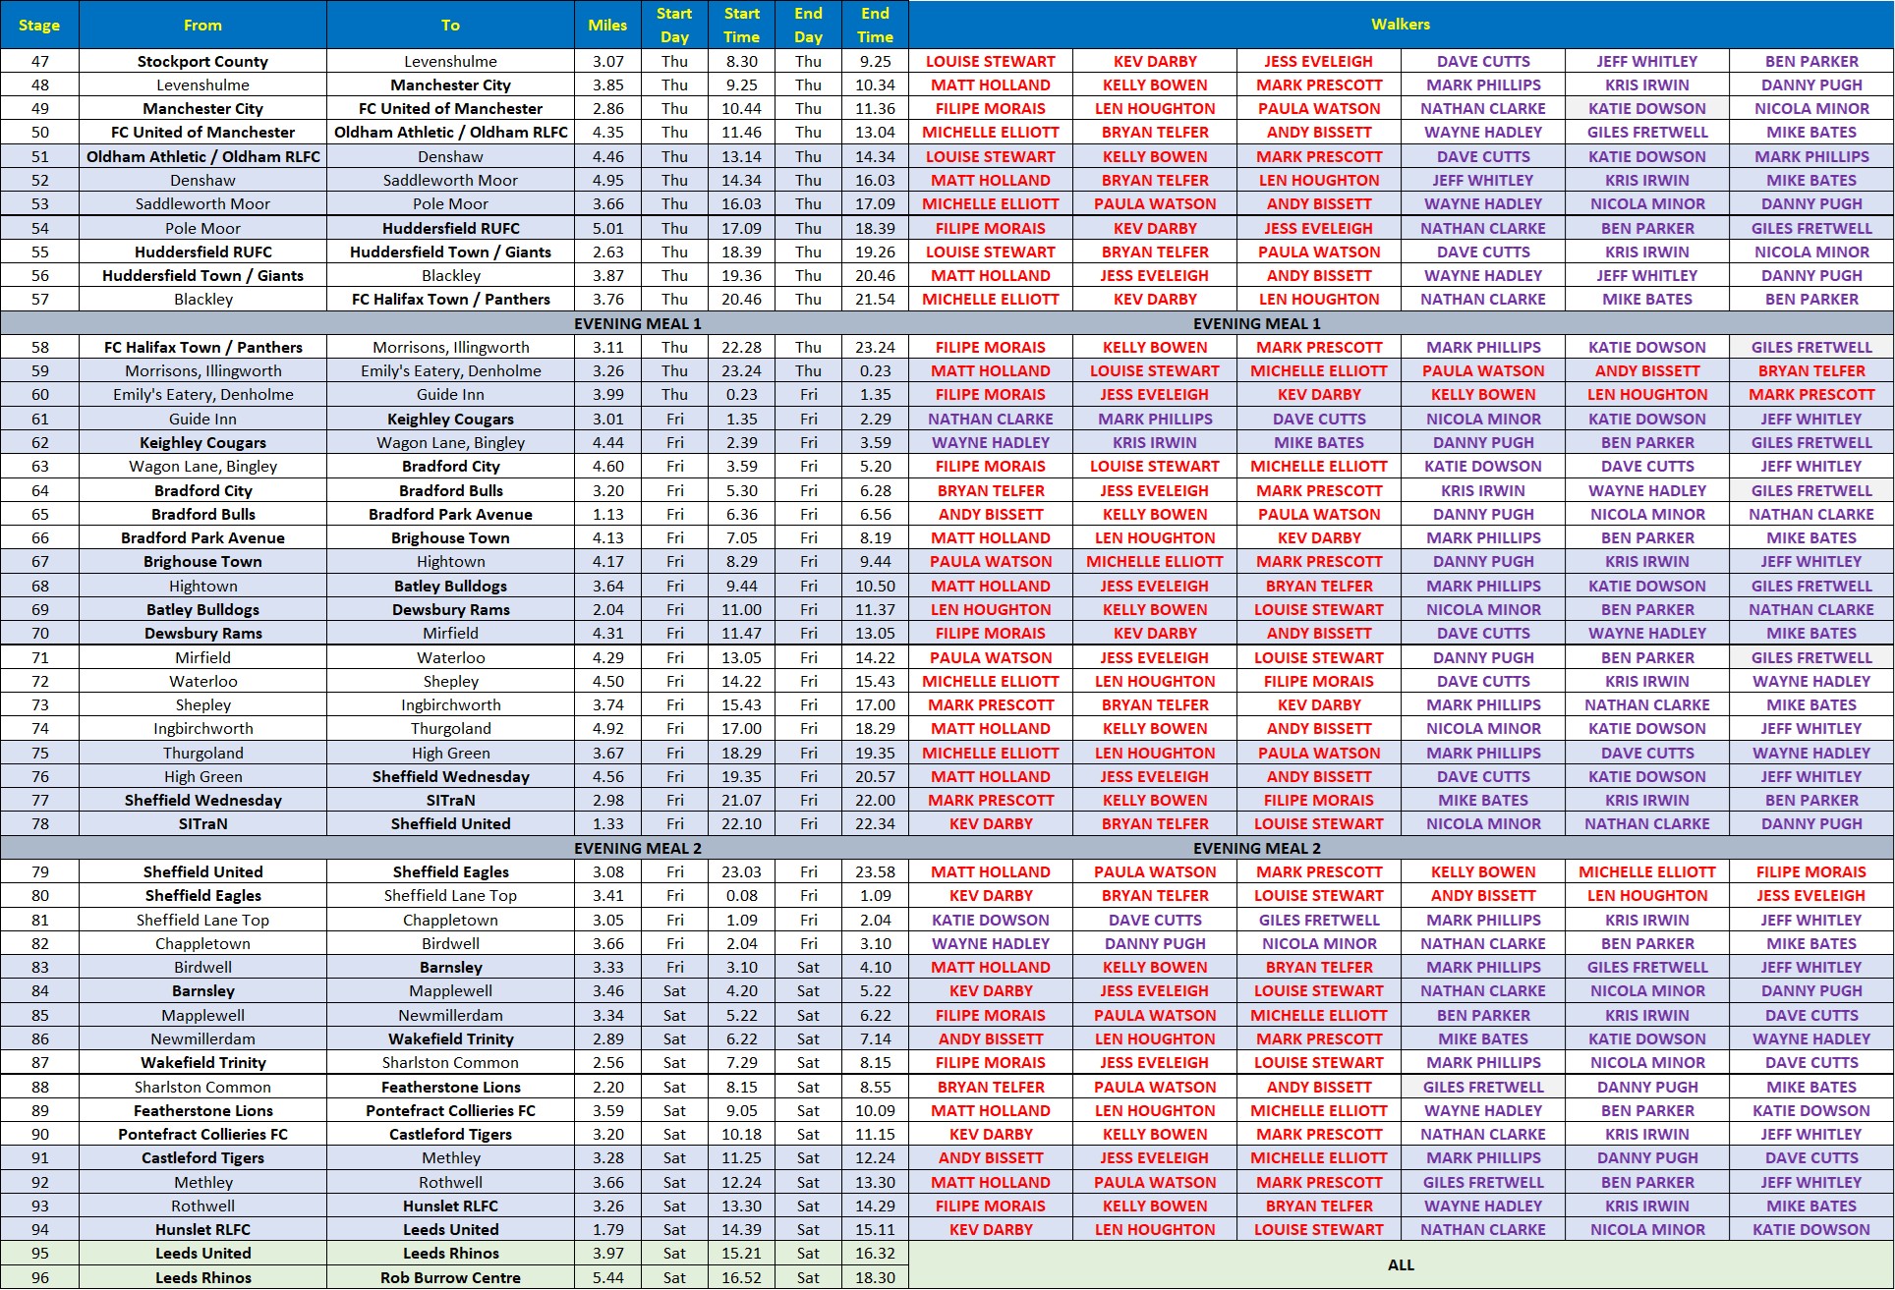Select the left EVENING MEAL 1 cell
Screen dimensions: 1895x1290
tap(637, 323)
